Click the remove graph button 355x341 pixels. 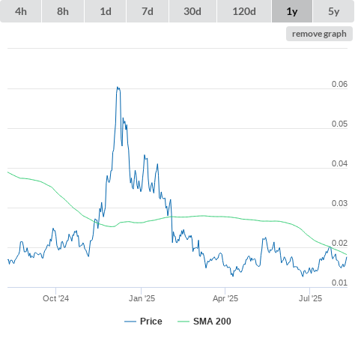click(x=319, y=34)
